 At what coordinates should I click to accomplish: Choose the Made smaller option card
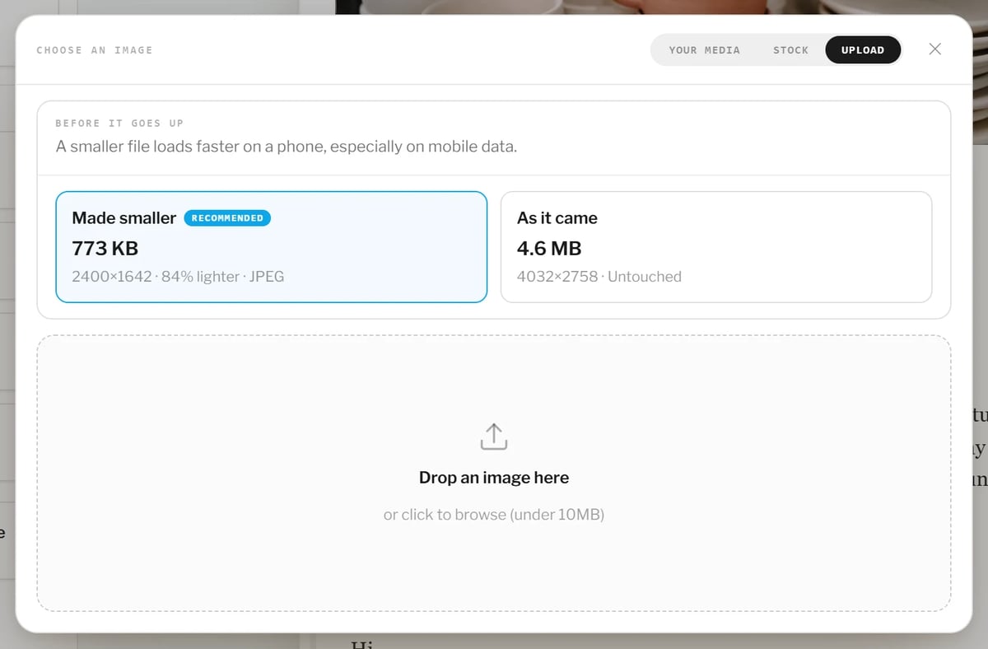coord(272,247)
